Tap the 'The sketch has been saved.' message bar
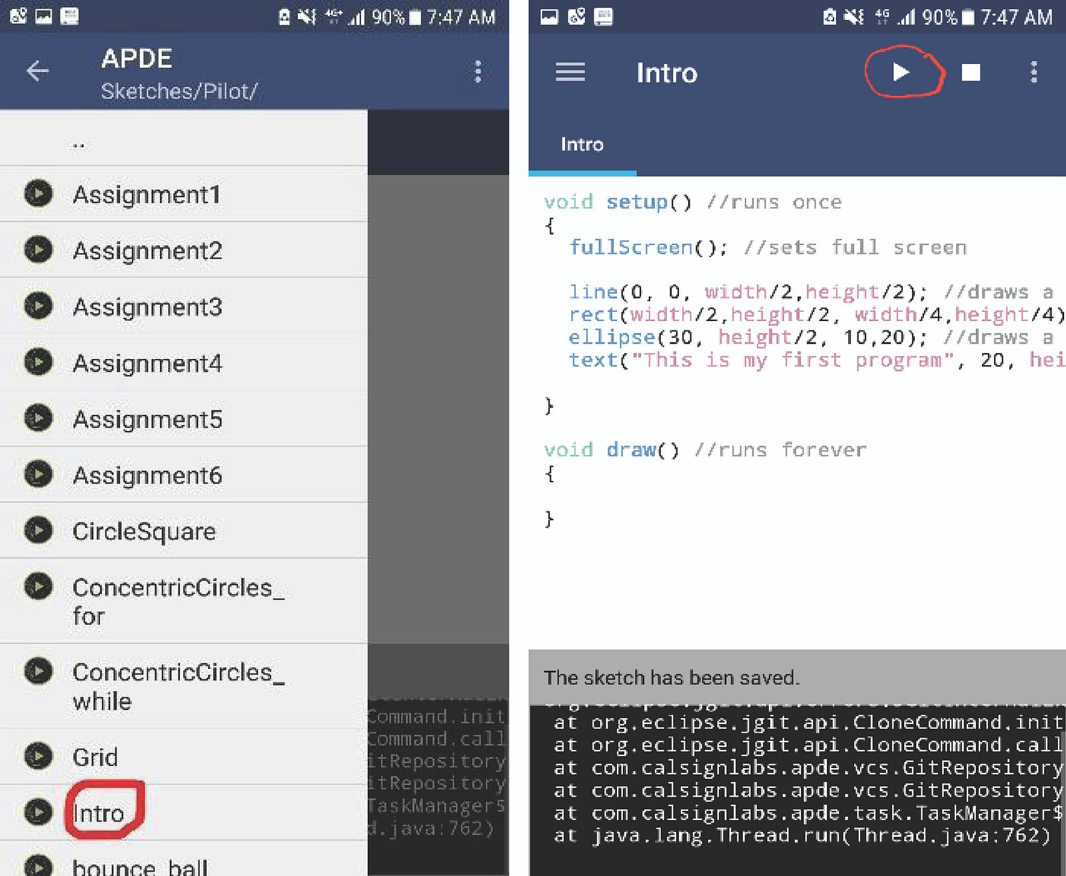This screenshot has height=876, width=1066. (x=797, y=677)
